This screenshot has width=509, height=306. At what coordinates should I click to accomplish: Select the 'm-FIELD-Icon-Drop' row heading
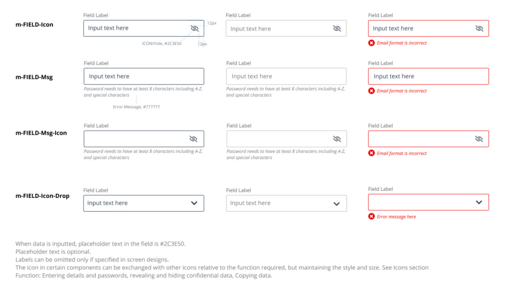(x=42, y=196)
